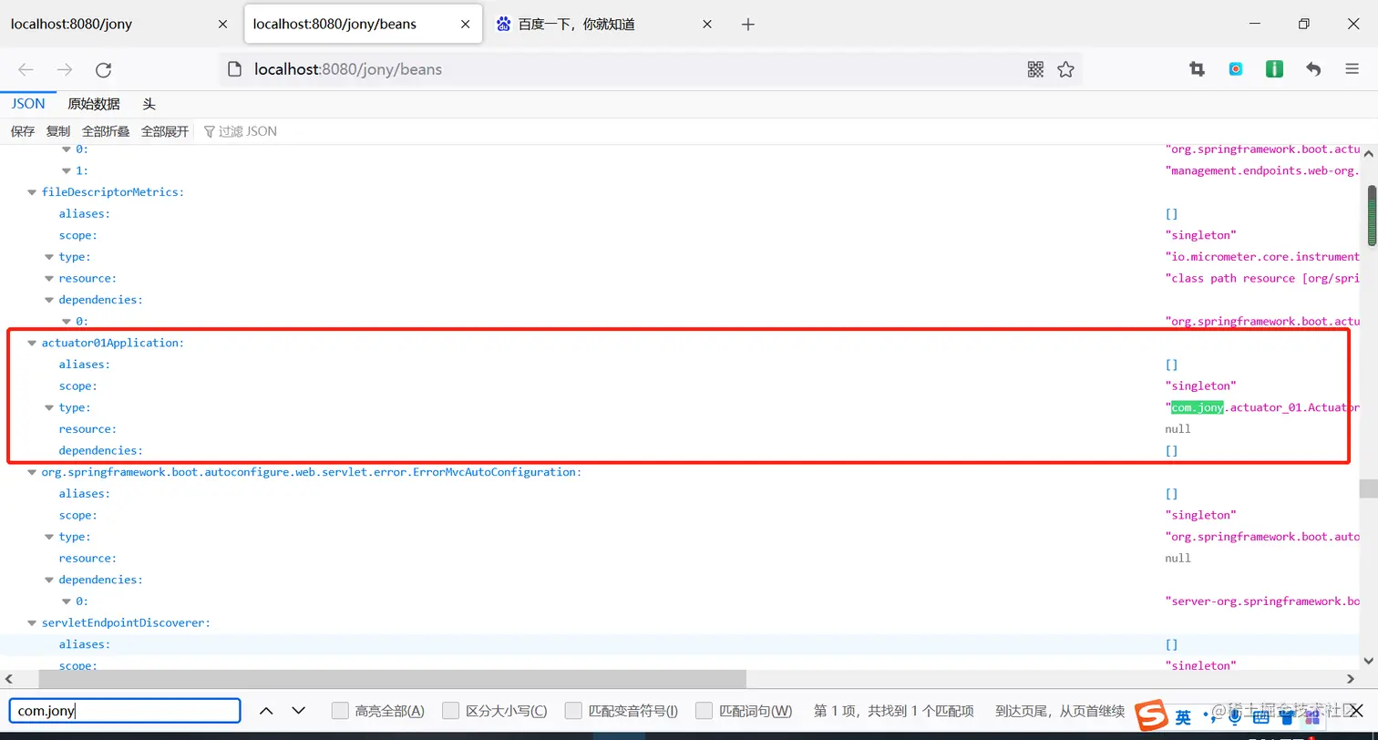Viewport: 1378px width, 740px height.
Task: Collapse the actuator01Application node
Action: [32, 344]
